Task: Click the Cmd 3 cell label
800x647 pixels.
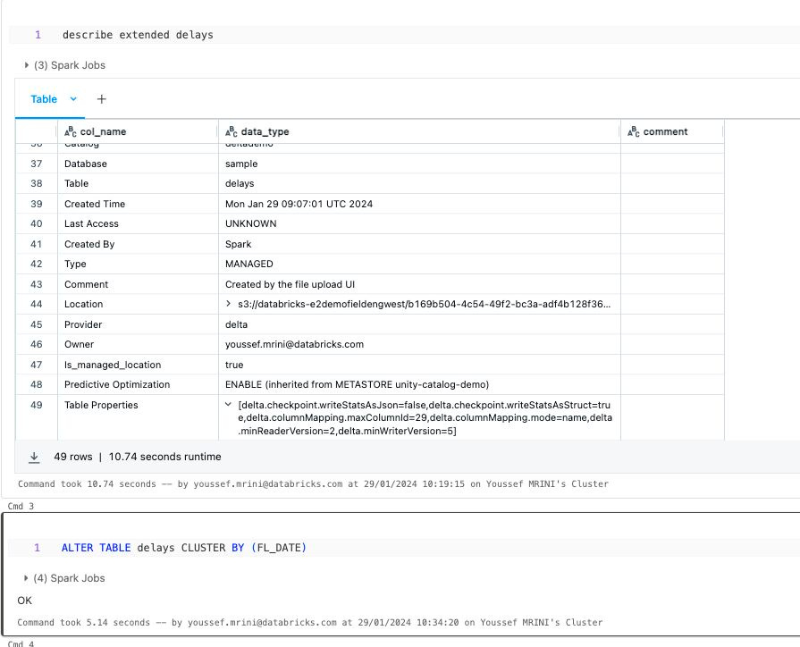Action: (x=21, y=506)
